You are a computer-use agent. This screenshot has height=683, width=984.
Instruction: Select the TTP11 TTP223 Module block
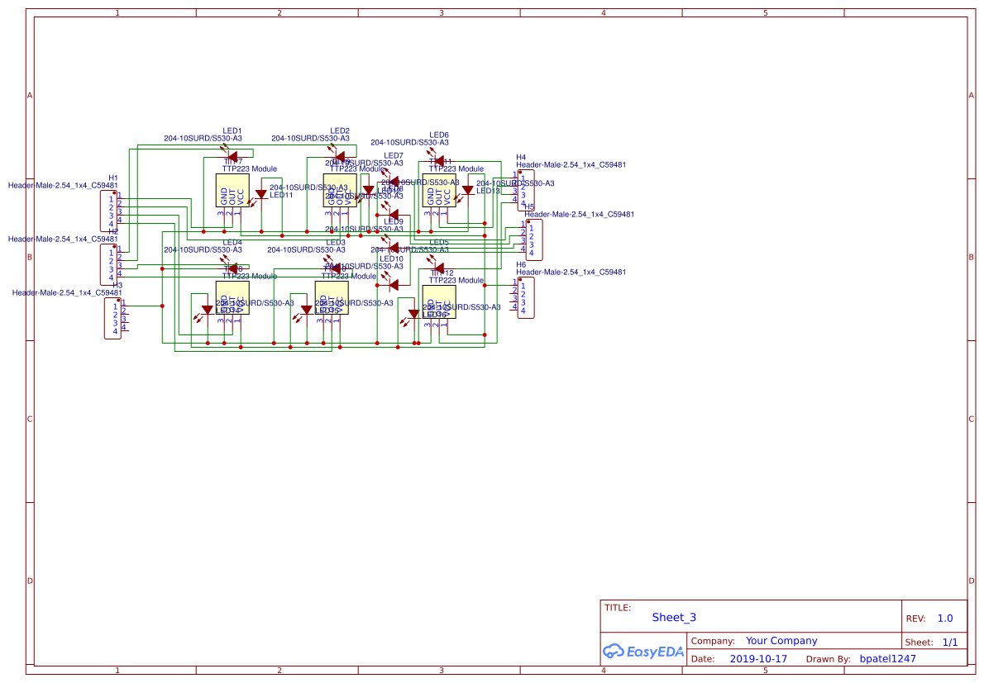pos(440,191)
